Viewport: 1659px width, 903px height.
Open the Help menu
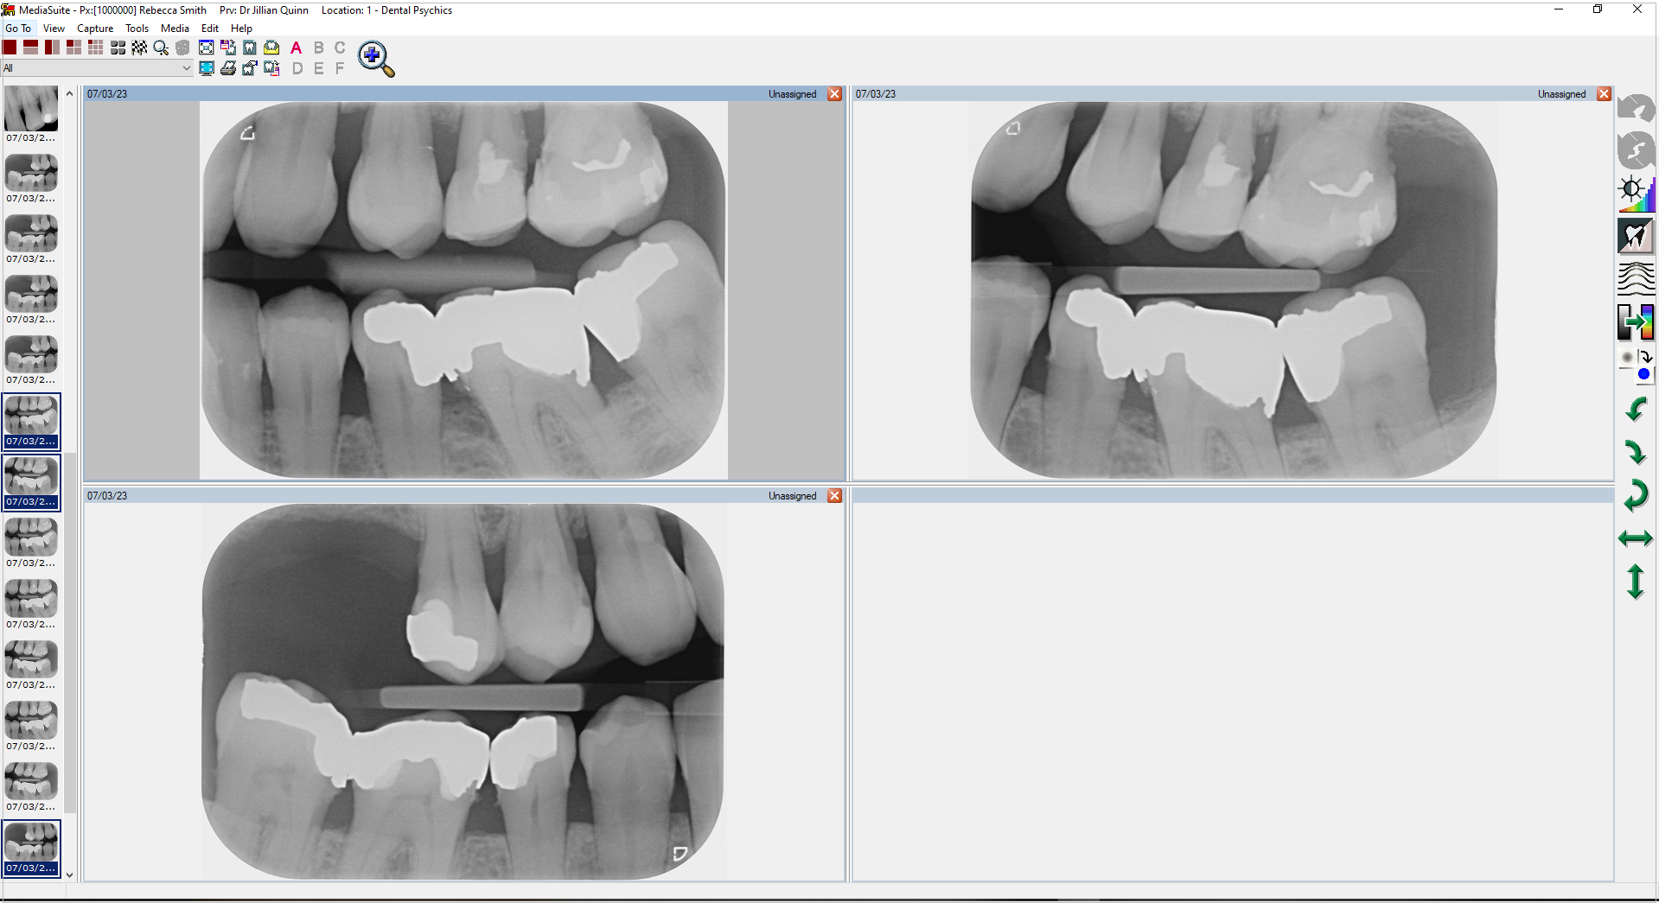tap(241, 29)
